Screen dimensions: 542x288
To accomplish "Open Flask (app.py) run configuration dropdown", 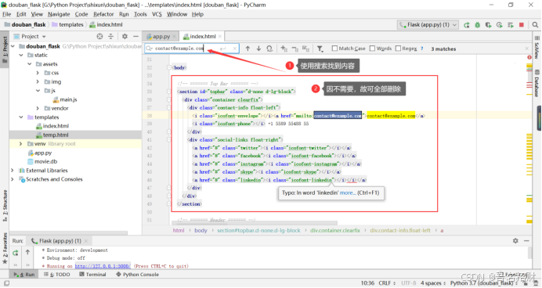I will [x=428, y=25].
